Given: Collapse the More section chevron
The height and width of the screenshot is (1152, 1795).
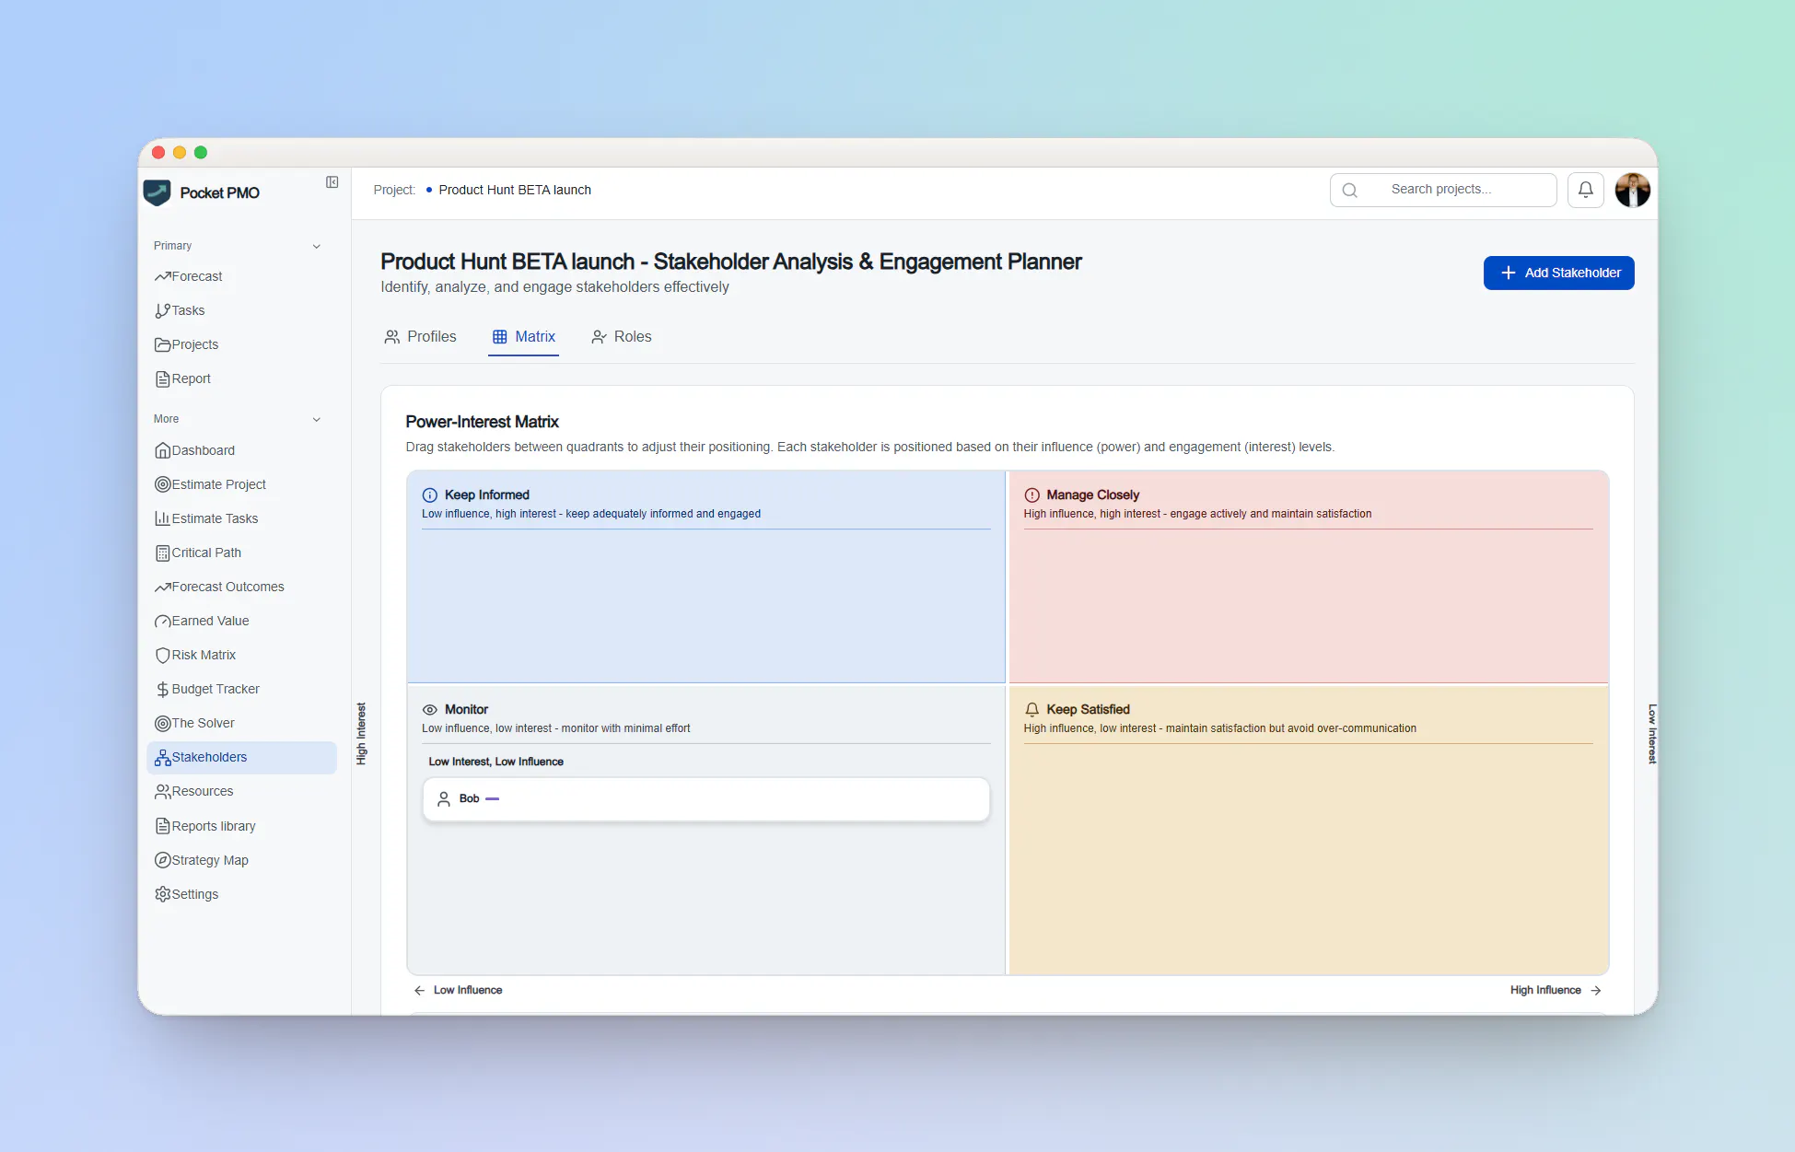Looking at the screenshot, I should pyautogui.click(x=317, y=419).
